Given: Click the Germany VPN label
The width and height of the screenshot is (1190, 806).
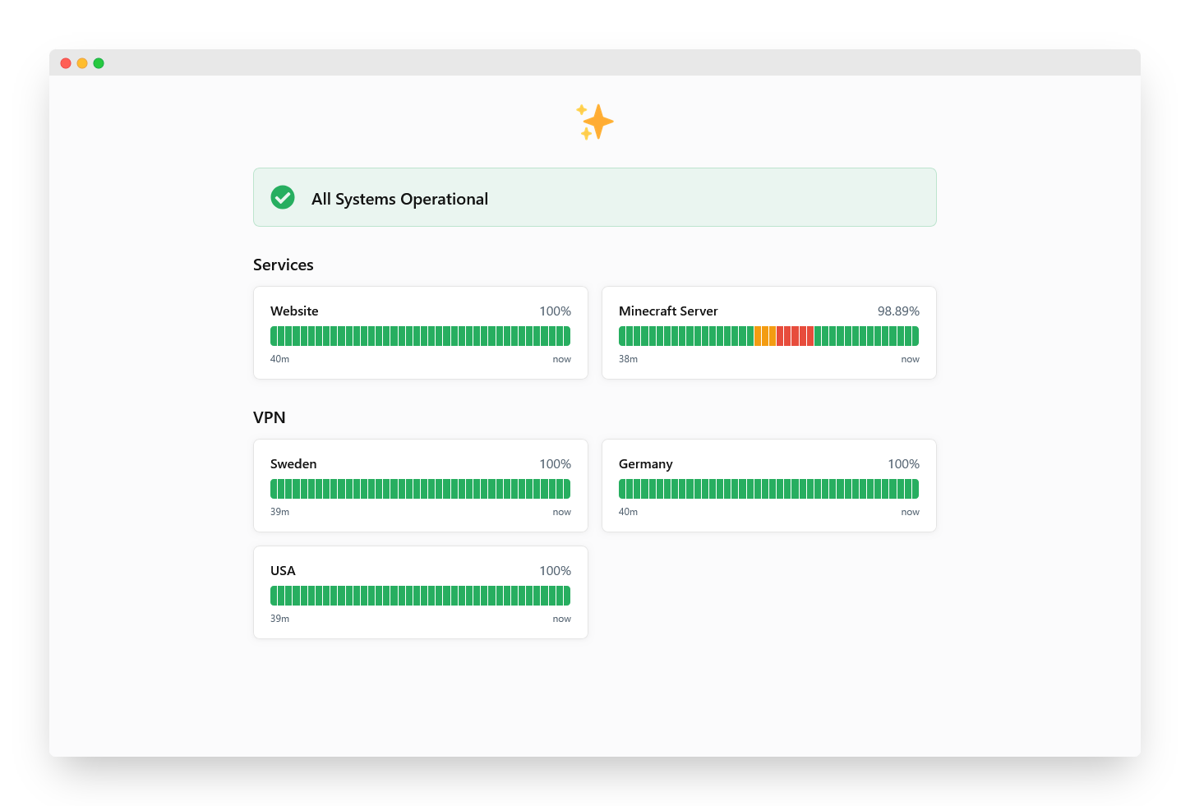Looking at the screenshot, I should [645, 463].
